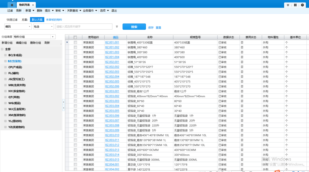Click 刷新 in the top toolbar

19,11
